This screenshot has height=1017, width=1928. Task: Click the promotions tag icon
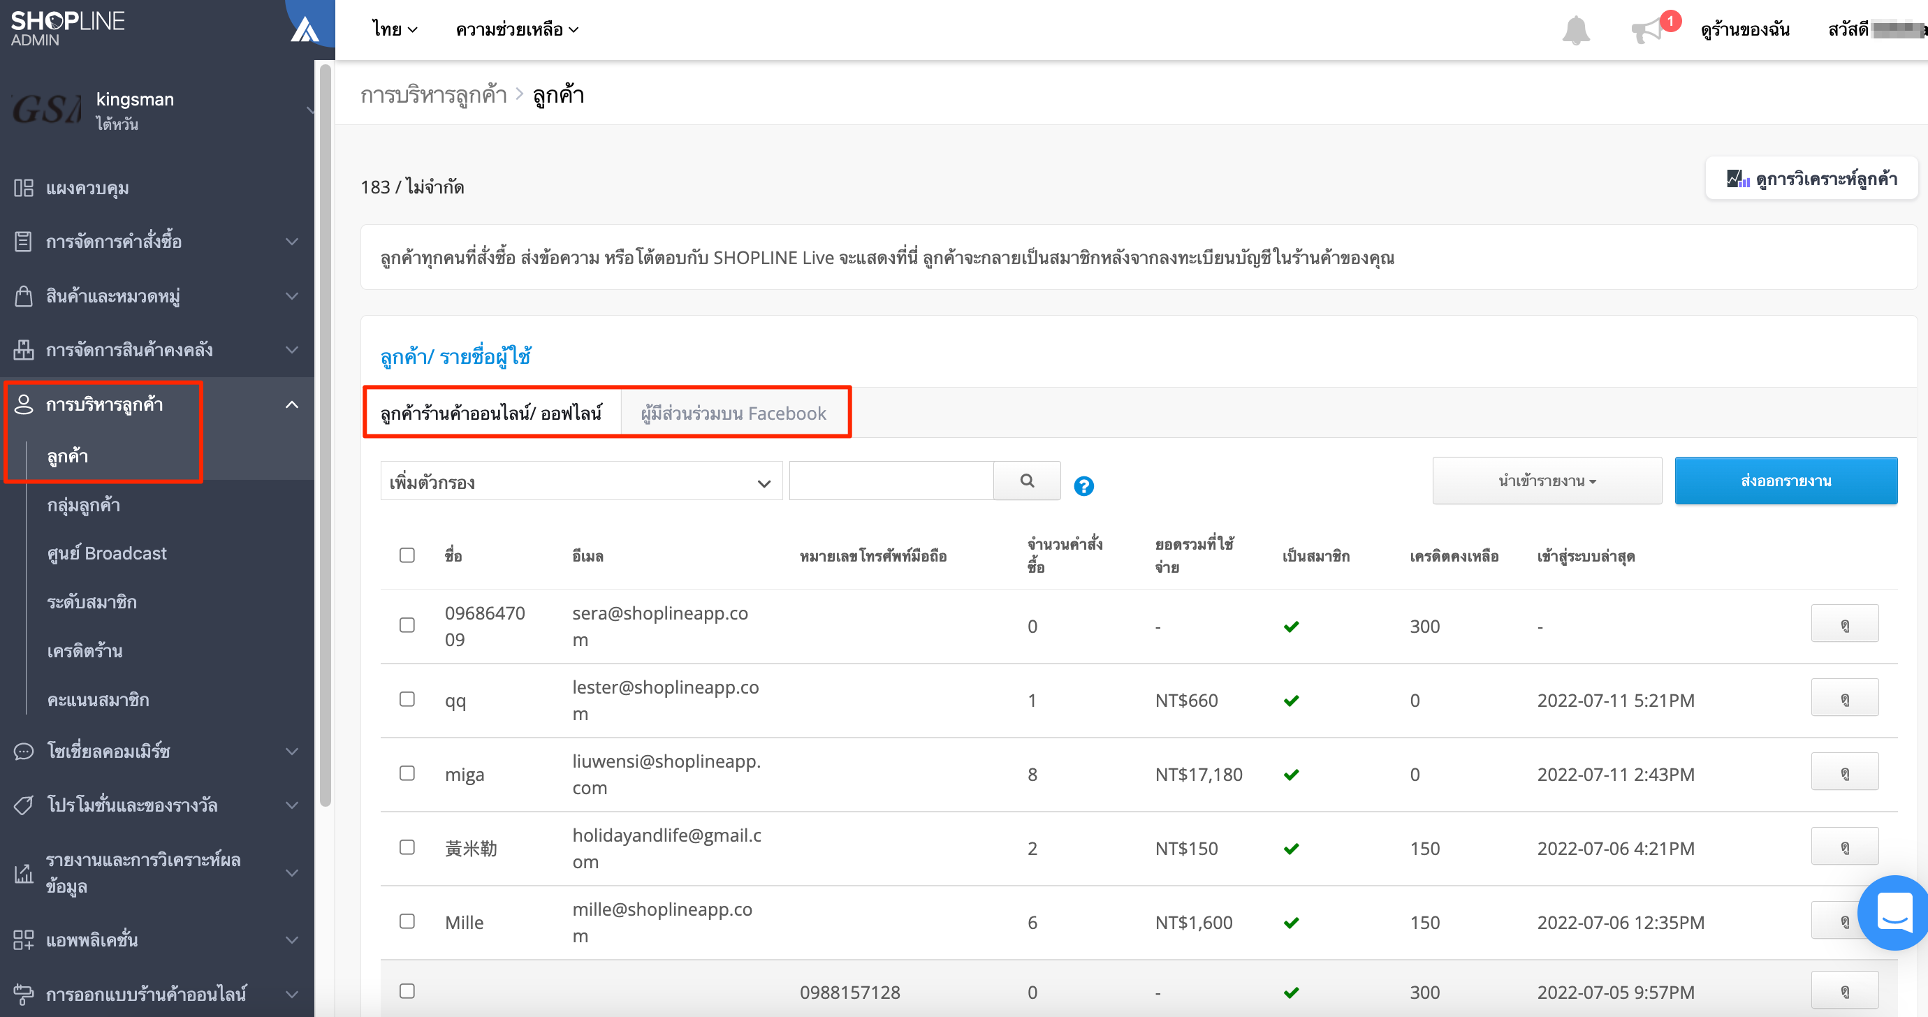(23, 805)
